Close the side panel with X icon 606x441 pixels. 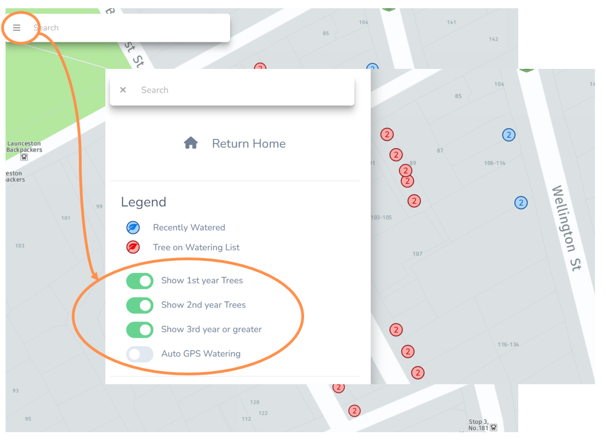click(123, 90)
